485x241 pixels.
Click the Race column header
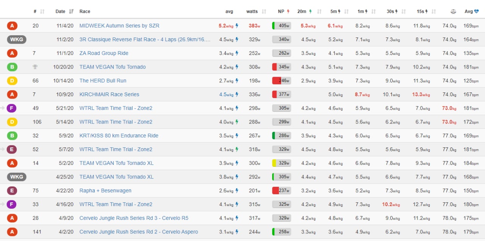pos(85,11)
